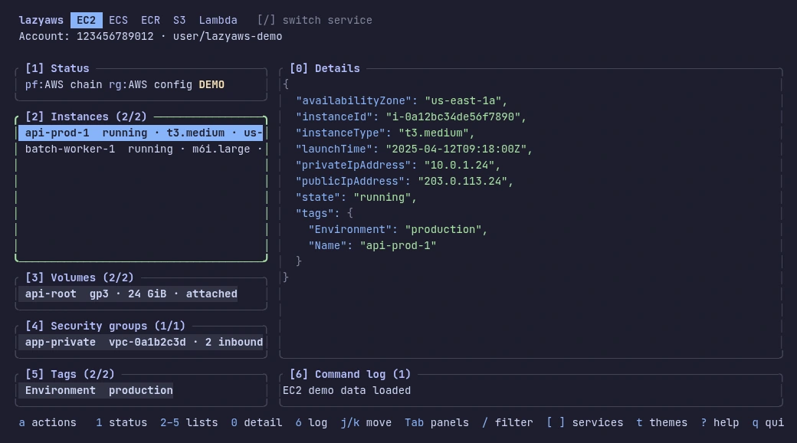Click the '/ filter' footer shortcut
This screenshot has height=443, width=797.
click(x=507, y=423)
